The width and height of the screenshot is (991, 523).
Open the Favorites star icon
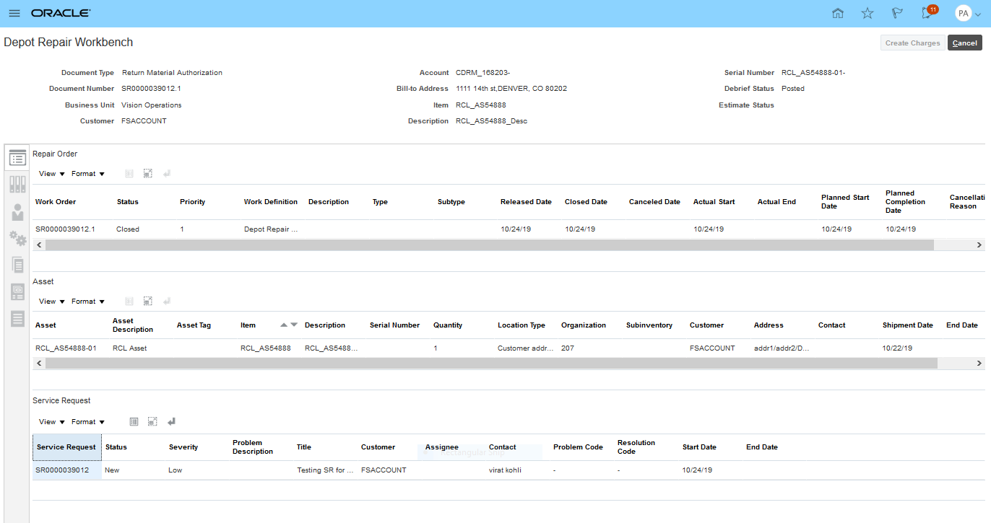tap(867, 13)
